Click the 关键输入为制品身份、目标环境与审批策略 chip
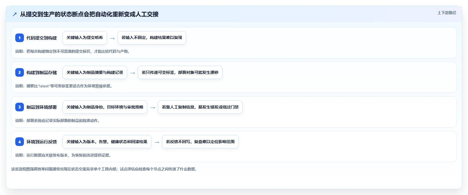This screenshot has height=195, width=468. [105, 107]
